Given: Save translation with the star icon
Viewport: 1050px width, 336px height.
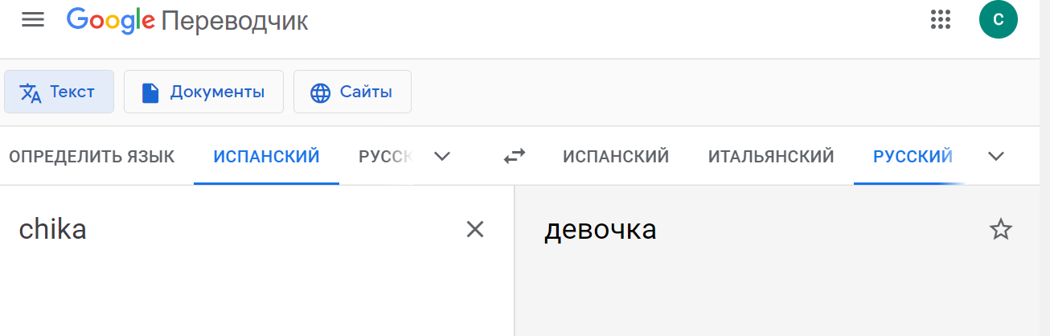Looking at the screenshot, I should click(x=1000, y=230).
